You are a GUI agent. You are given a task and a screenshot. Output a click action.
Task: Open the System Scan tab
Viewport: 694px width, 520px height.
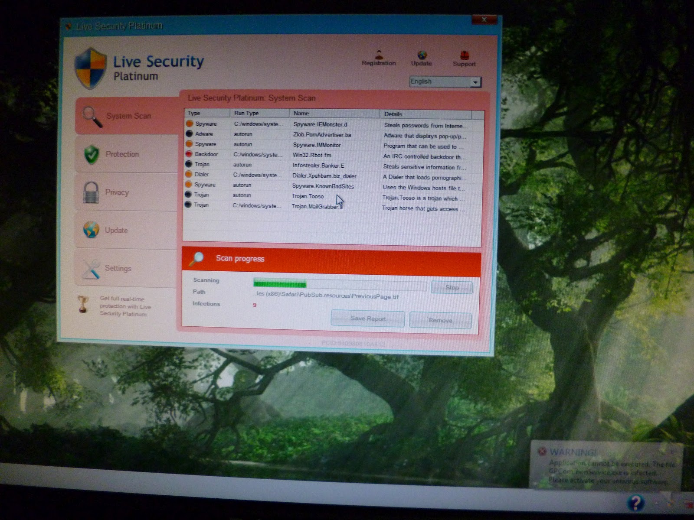127,116
